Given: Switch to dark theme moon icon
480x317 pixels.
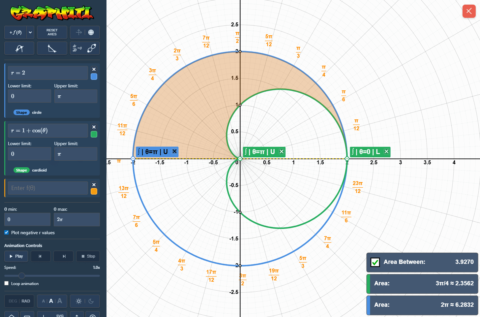Looking at the screenshot, I should pos(91,301).
